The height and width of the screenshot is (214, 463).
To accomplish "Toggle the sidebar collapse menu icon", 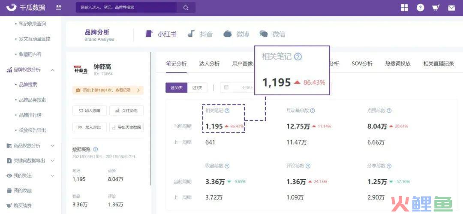I will tap(59, 7).
